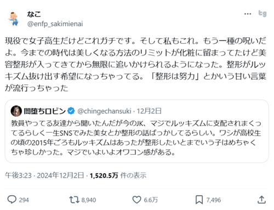274x210 pixels.
Task: Click the 294 replies count
Action: (x=24, y=200)
